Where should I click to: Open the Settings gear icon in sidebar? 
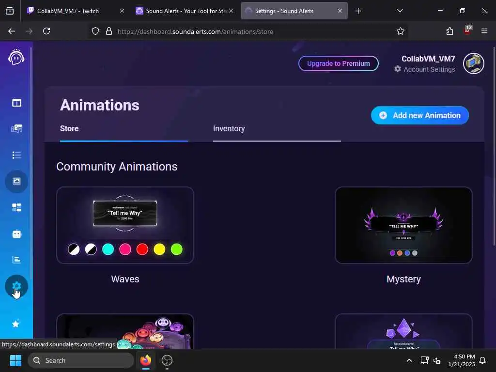tap(16, 286)
